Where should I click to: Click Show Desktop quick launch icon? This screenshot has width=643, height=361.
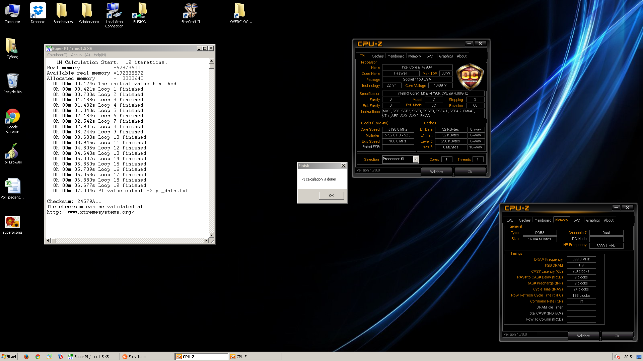pyautogui.click(x=49, y=357)
